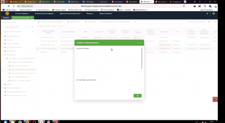
Task: Open the Аналитические выборки menu
Action: point(45,13)
